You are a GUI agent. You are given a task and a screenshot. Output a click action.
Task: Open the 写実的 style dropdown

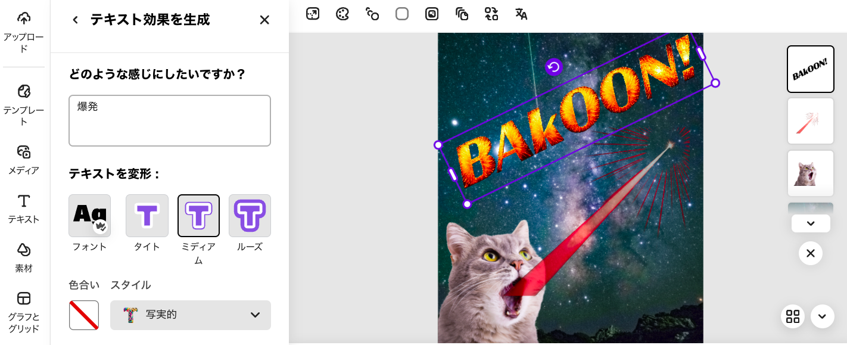click(191, 315)
